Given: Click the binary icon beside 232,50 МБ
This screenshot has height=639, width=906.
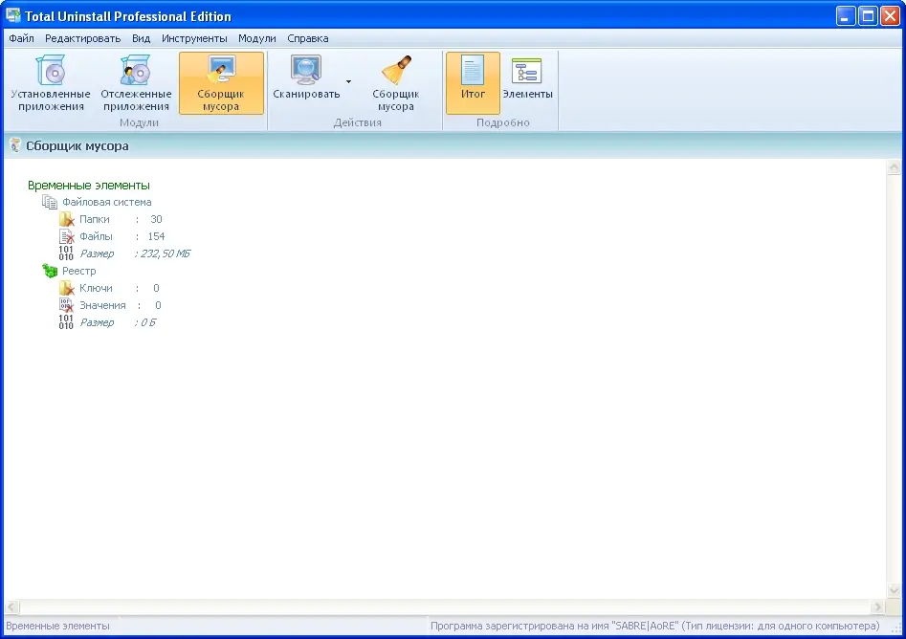Looking at the screenshot, I should click(x=66, y=253).
